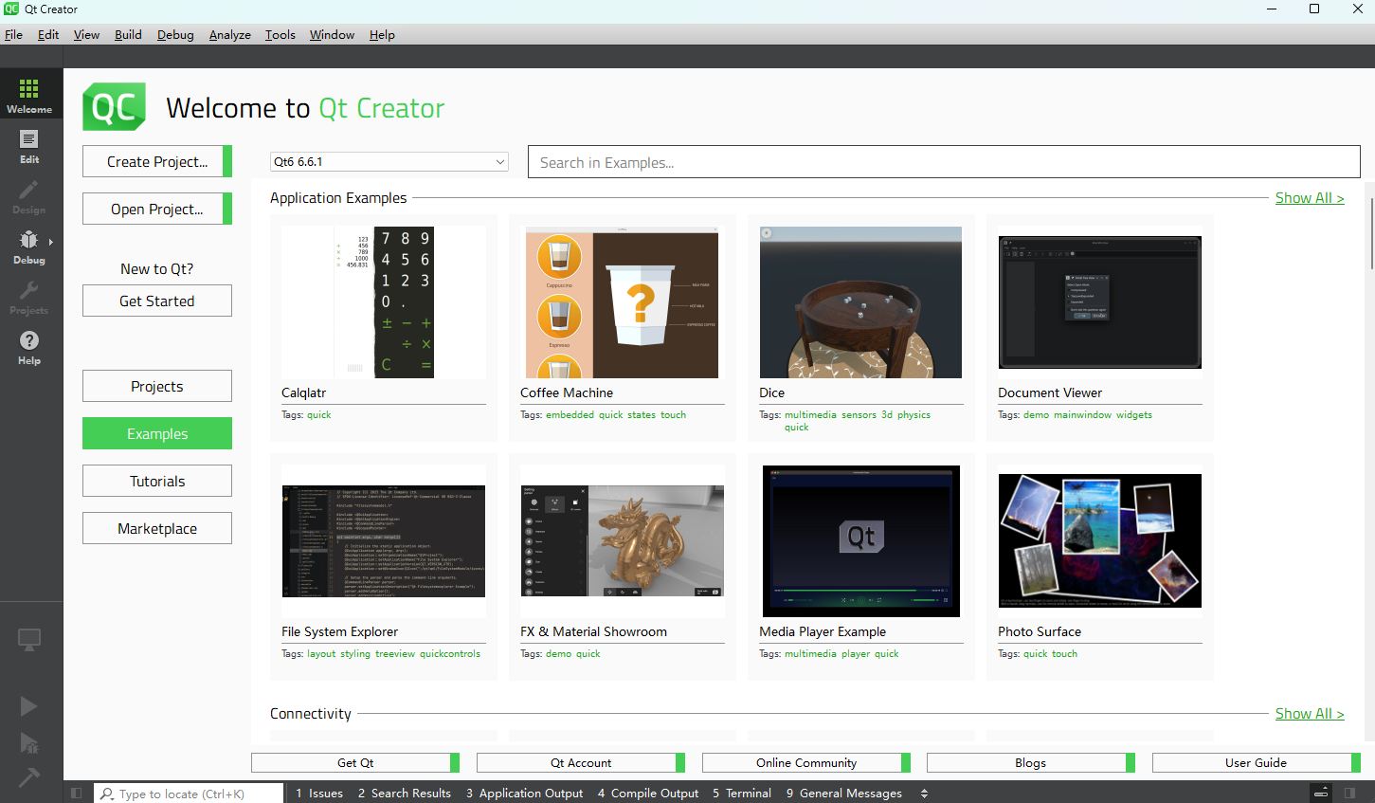This screenshot has height=803, width=1375.
Task: Open Calqlatr example thumbnail
Action: (x=384, y=302)
